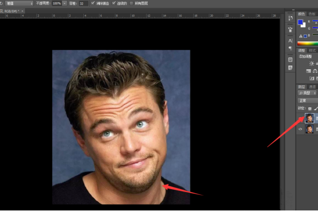Switch to the Swatches tab
This screenshot has height=211, width=318.
pyautogui.click(x=312, y=14)
